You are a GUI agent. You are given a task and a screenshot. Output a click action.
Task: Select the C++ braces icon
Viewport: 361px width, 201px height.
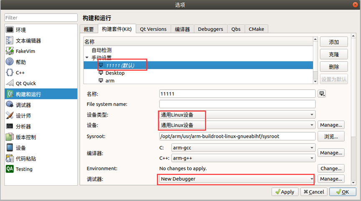tap(10, 72)
